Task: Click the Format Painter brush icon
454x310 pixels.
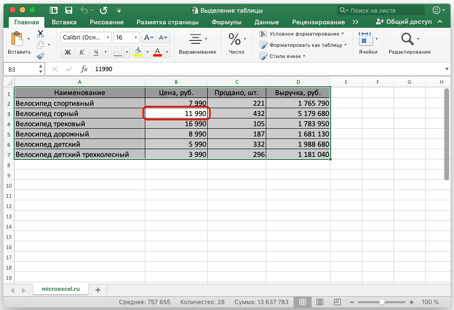Action: [40, 56]
